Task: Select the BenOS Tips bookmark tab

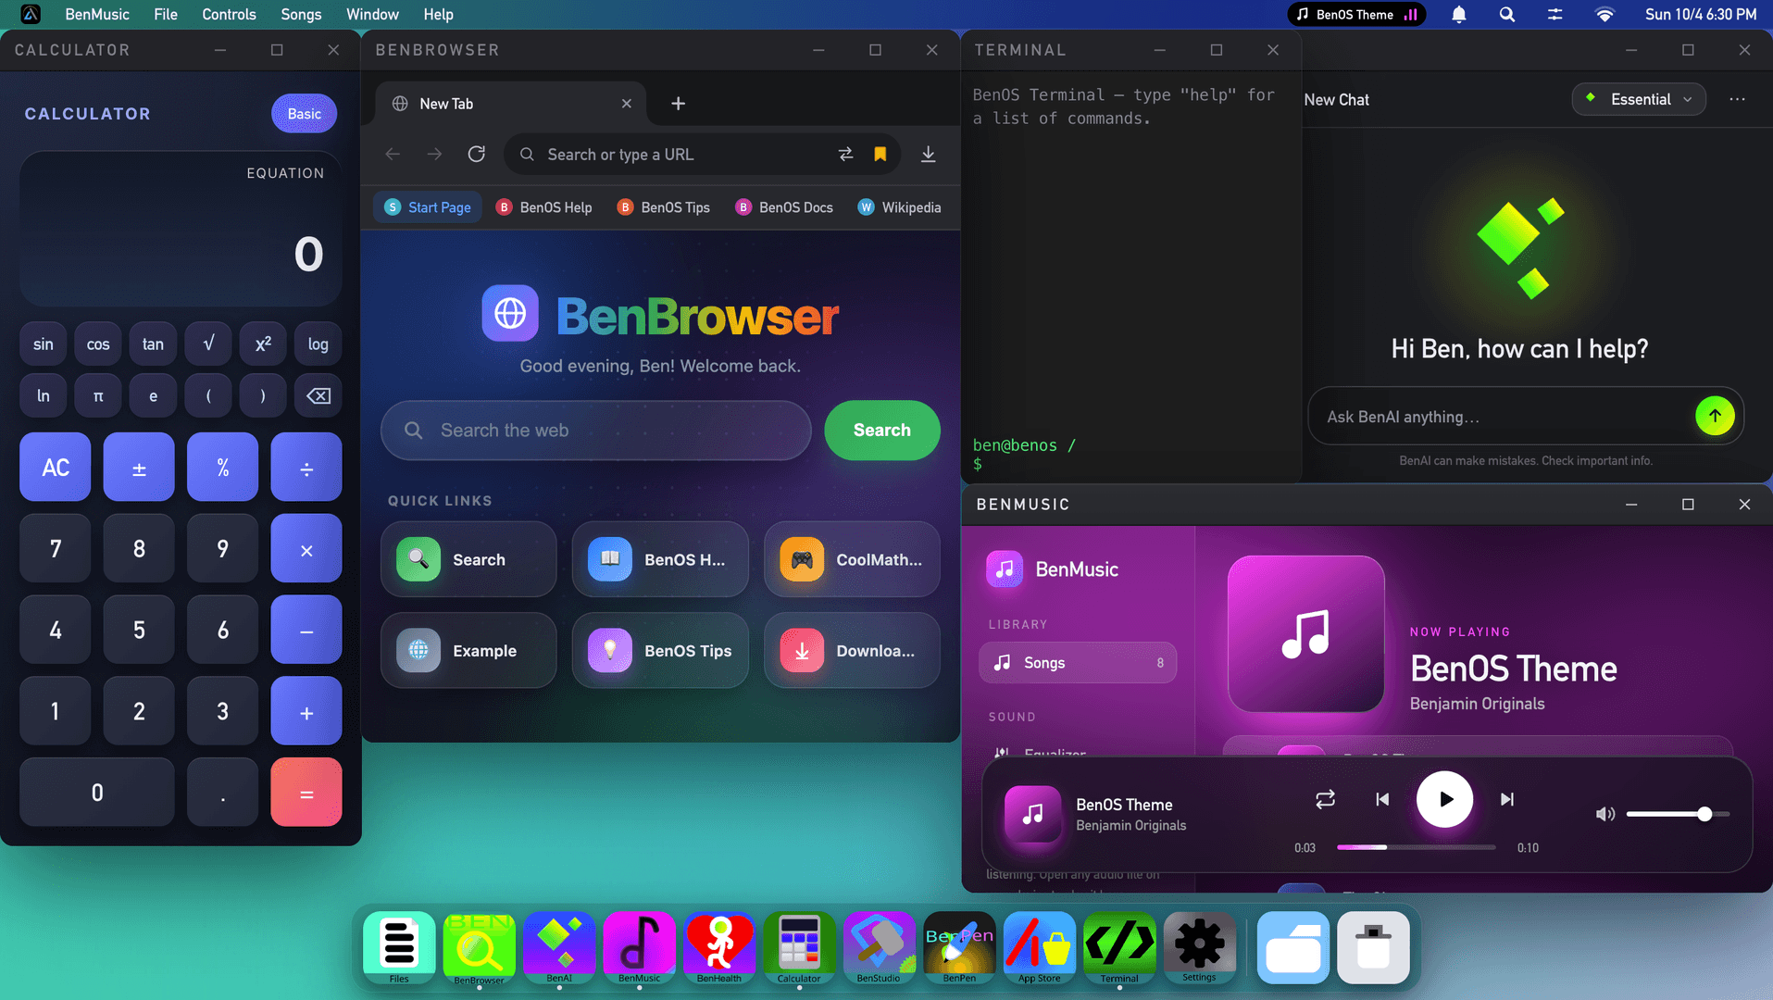Action: pyautogui.click(x=664, y=207)
